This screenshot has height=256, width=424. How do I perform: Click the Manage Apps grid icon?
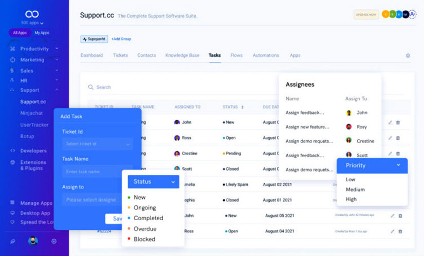[x=12, y=202]
